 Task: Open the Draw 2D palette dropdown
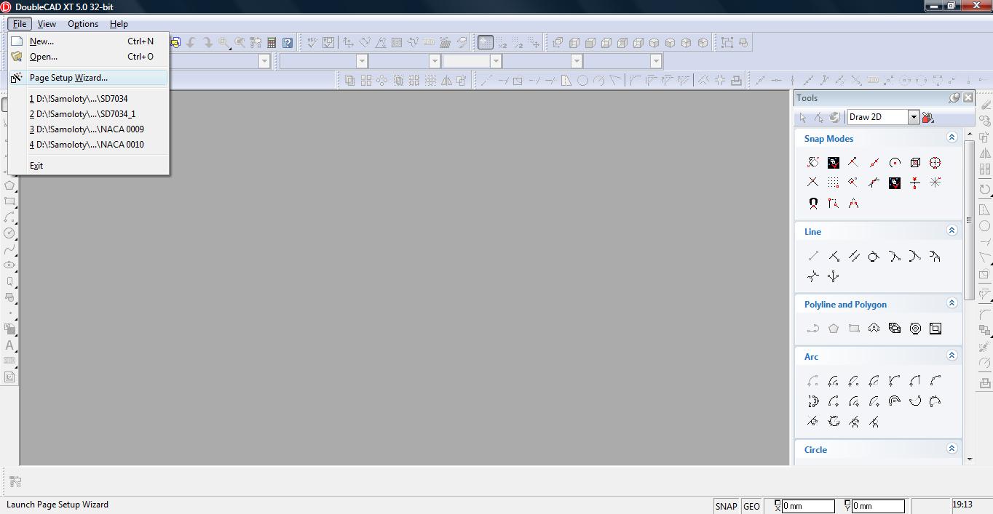(x=913, y=117)
